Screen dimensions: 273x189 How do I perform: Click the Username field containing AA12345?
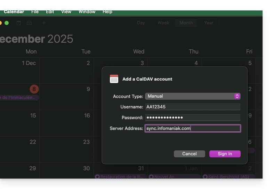[x=193, y=107]
